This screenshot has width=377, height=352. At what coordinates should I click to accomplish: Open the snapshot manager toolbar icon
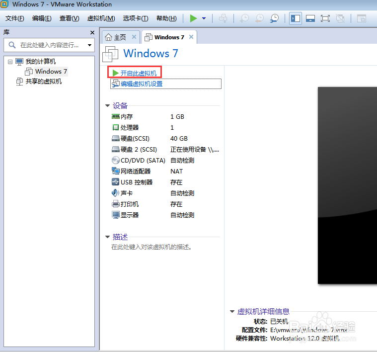pyautogui.click(x=274, y=18)
